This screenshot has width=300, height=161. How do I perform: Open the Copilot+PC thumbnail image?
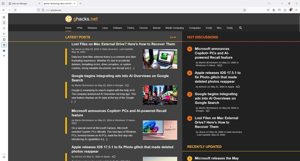click(160, 130)
